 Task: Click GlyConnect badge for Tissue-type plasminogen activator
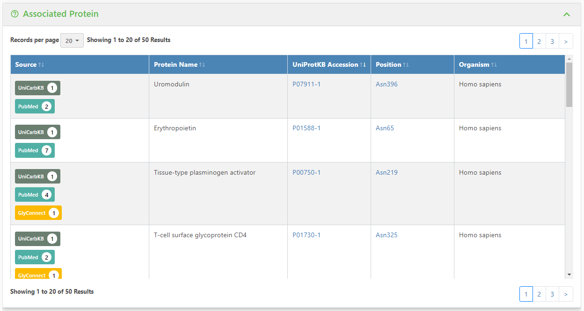tap(38, 213)
